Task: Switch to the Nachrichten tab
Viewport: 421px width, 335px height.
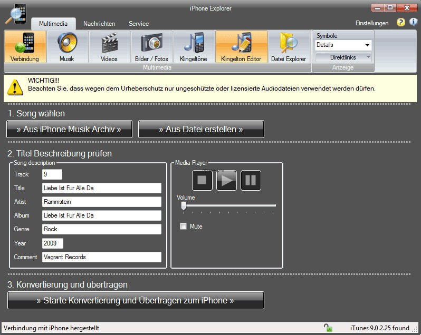Action: click(x=99, y=24)
